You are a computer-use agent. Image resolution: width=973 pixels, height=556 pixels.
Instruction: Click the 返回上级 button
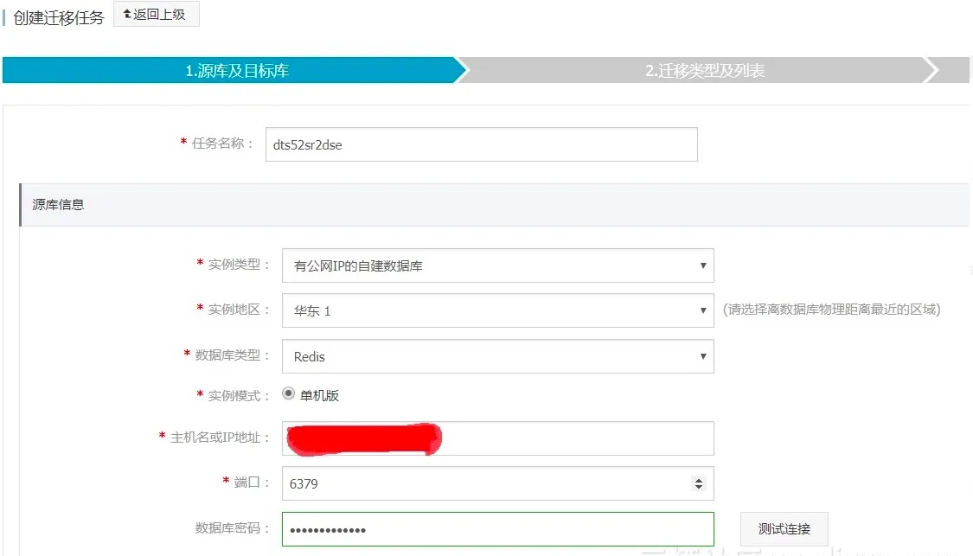pos(156,15)
